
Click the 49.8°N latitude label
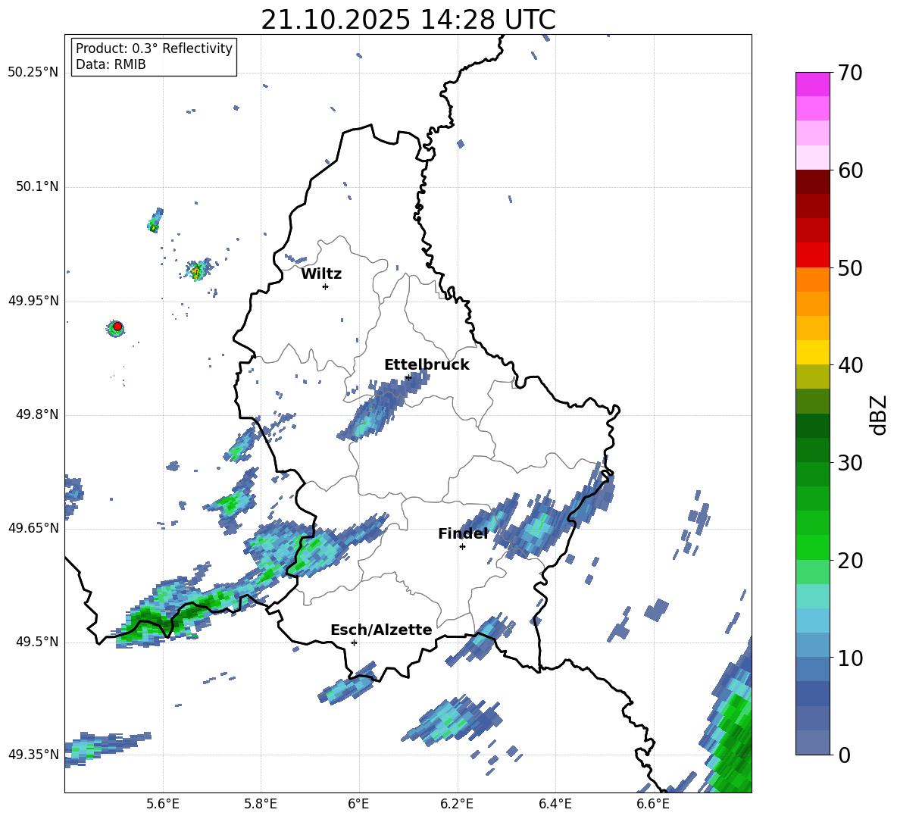37,414
